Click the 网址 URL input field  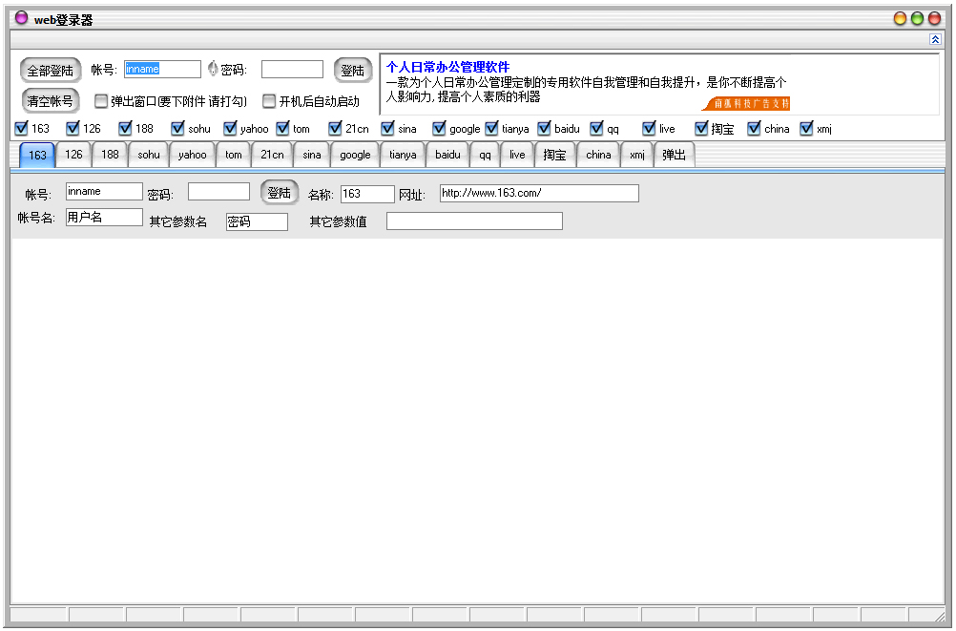click(539, 192)
